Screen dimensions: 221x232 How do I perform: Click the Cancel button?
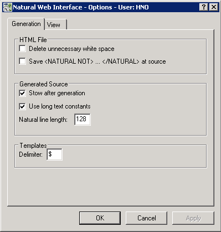coord(147,218)
